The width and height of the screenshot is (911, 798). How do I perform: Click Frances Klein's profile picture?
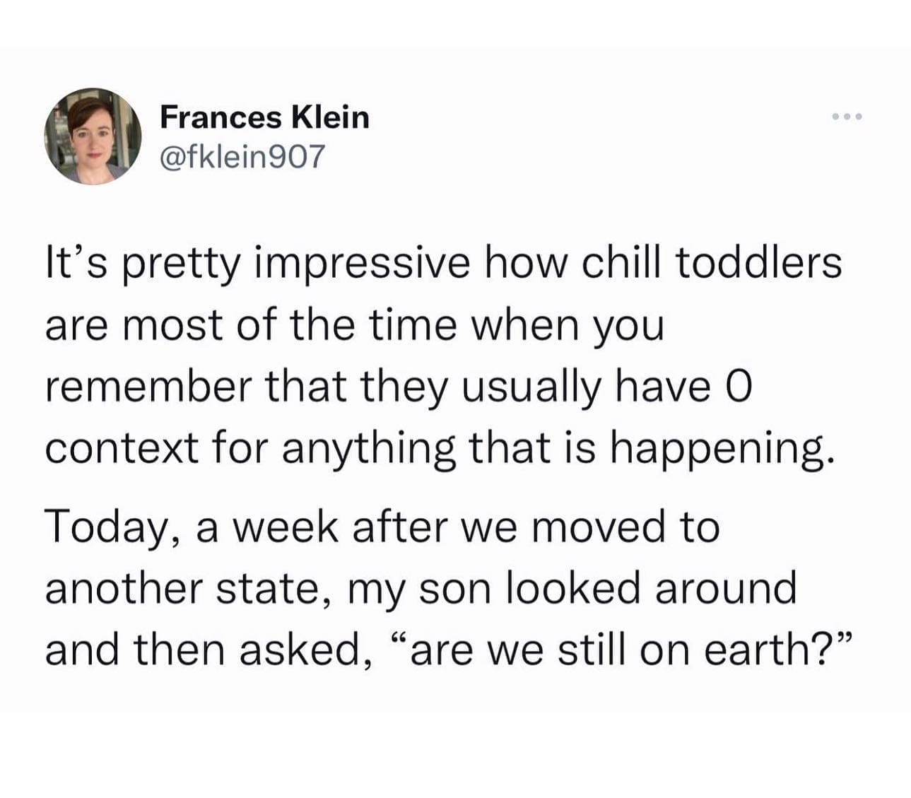93,136
